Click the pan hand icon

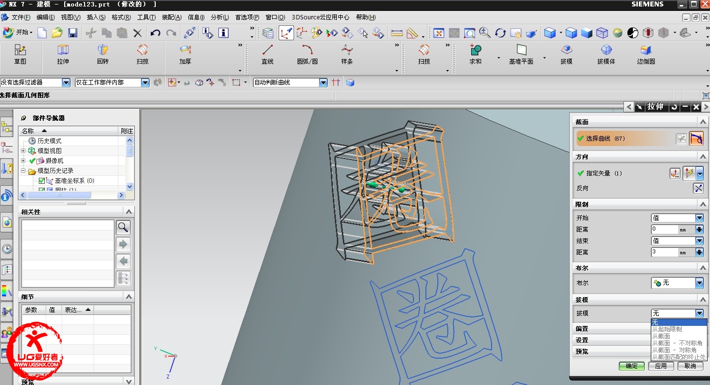(516, 33)
